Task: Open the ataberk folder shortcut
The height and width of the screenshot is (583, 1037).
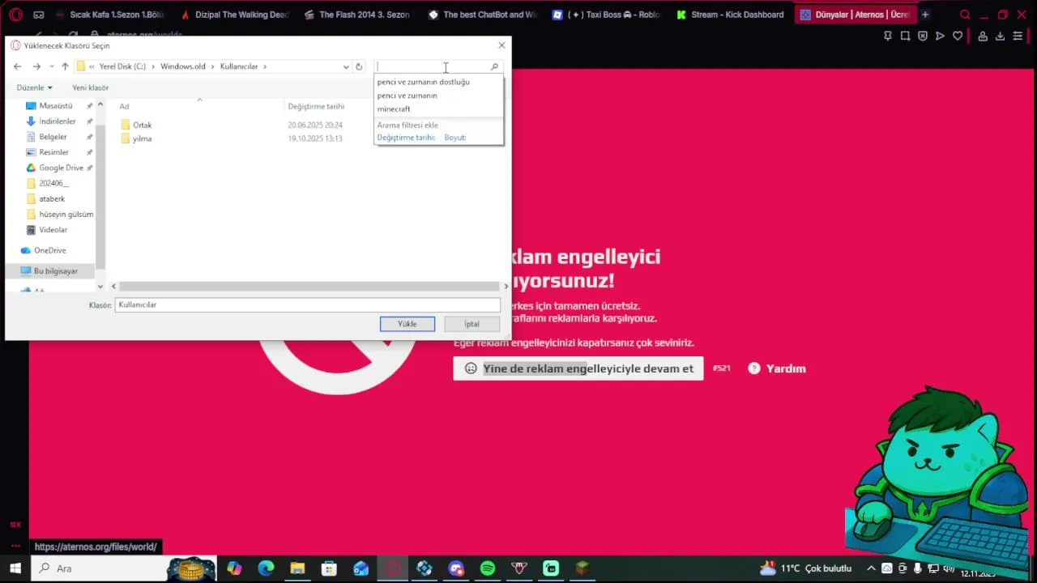Action: click(x=52, y=198)
